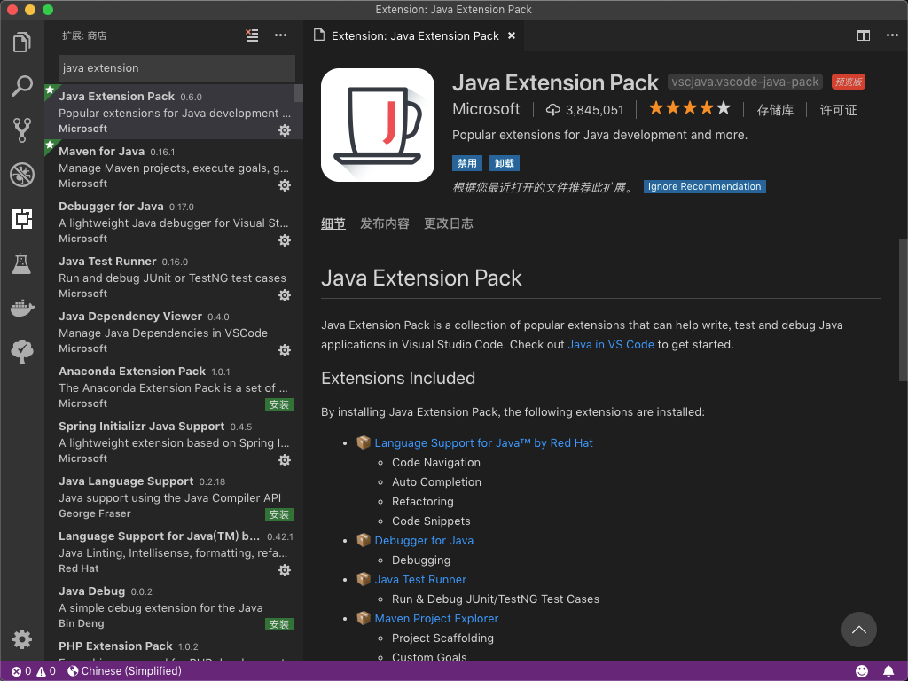Switch to the 发布内容 tab
Viewport: 908px width, 681px height.
[x=385, y=223]
